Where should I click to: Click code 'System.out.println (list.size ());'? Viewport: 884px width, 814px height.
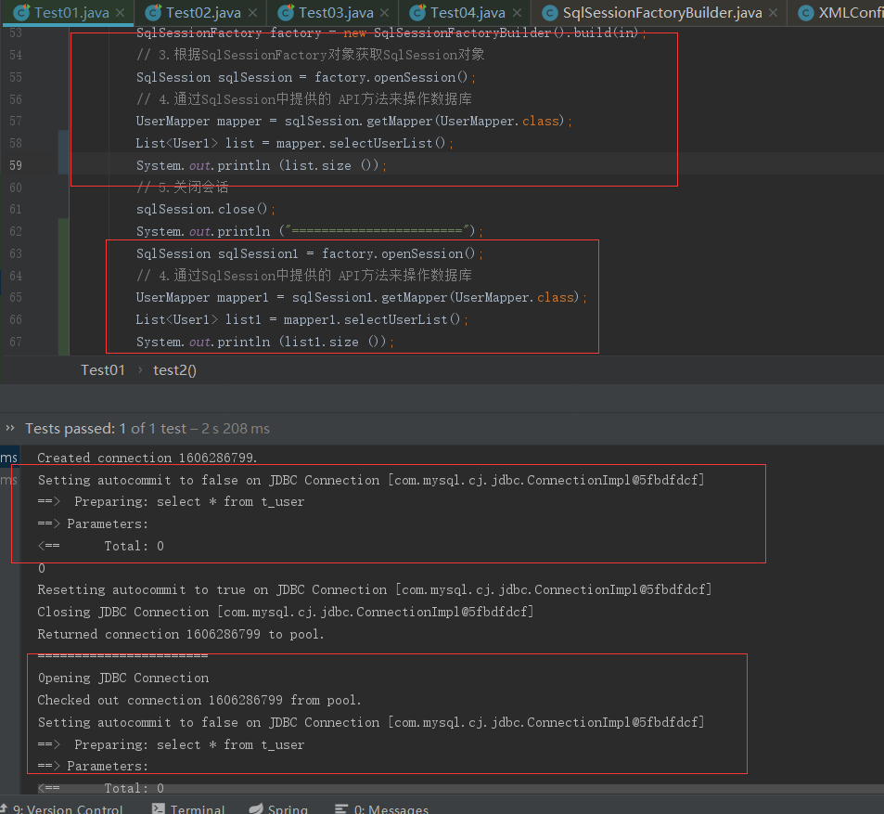(x=262, y=165)
